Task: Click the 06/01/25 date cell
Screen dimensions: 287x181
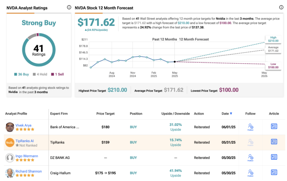Action: click(x=228, y=127)
